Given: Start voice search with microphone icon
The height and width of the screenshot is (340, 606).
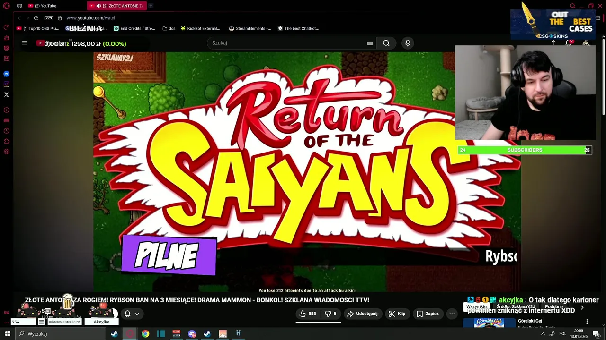Looking at the screenshot, I should (408, 43).
